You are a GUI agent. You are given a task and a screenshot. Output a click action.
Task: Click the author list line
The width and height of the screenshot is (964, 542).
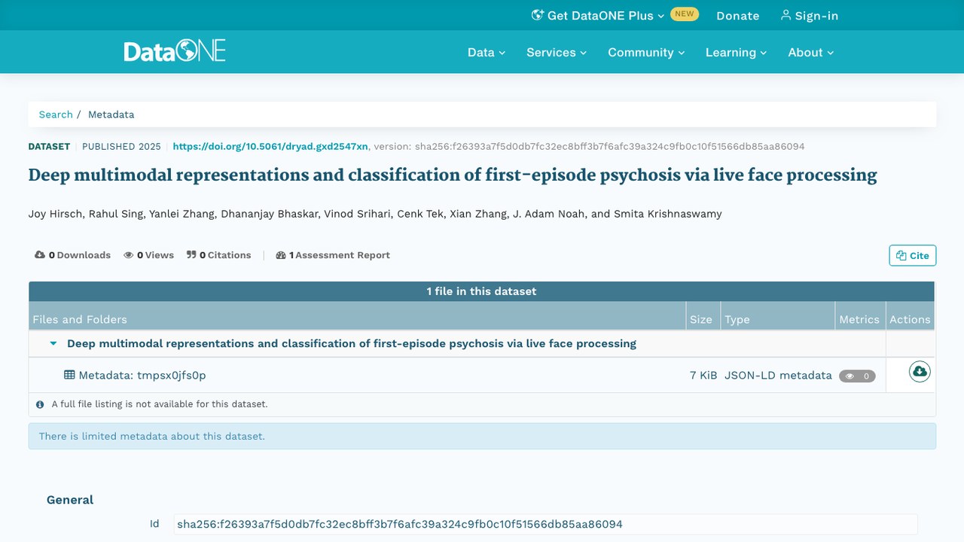coord(375,214)
